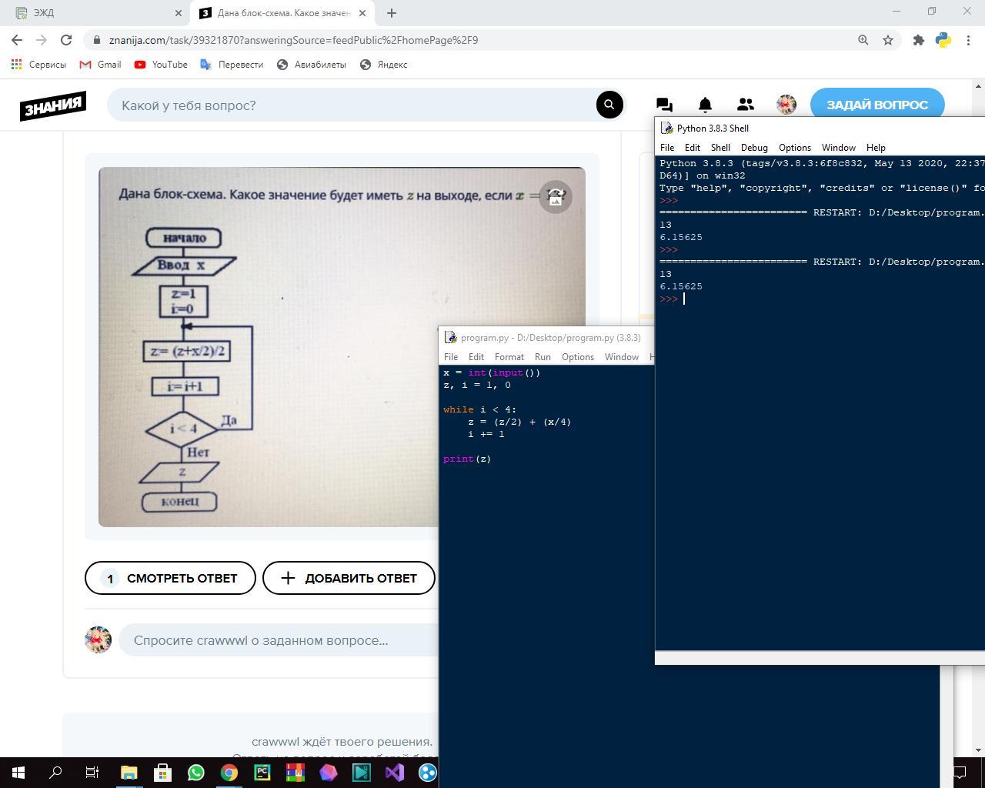
Task: Open the notifications bell
Action: [x=705, y=105]
